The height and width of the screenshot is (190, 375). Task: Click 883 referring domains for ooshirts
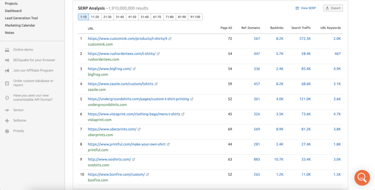(x=257, y=159)
